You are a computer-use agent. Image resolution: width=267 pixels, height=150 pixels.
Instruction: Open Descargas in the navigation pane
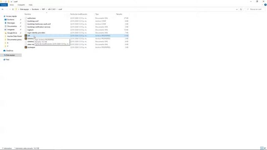[x=11, y=23]
